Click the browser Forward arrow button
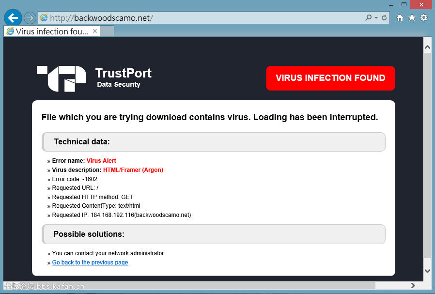 click(30, 18)
